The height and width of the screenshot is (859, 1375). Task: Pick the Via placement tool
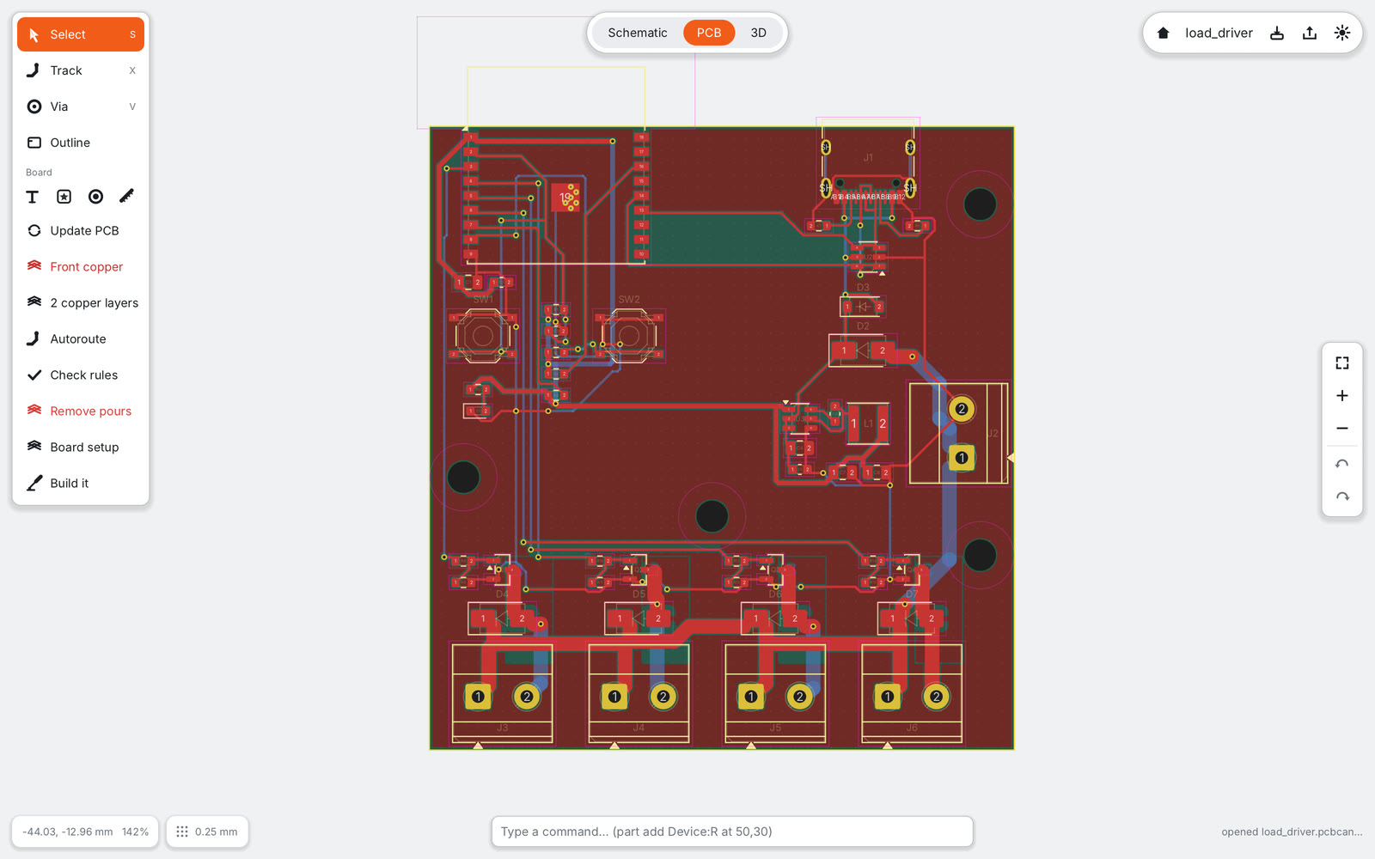(x=81, y=107)
